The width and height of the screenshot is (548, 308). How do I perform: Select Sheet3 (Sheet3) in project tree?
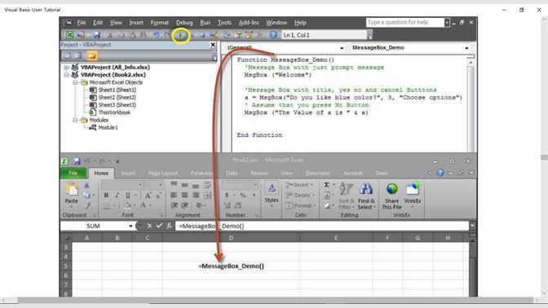pyautogui.click(x=117, y=105)
